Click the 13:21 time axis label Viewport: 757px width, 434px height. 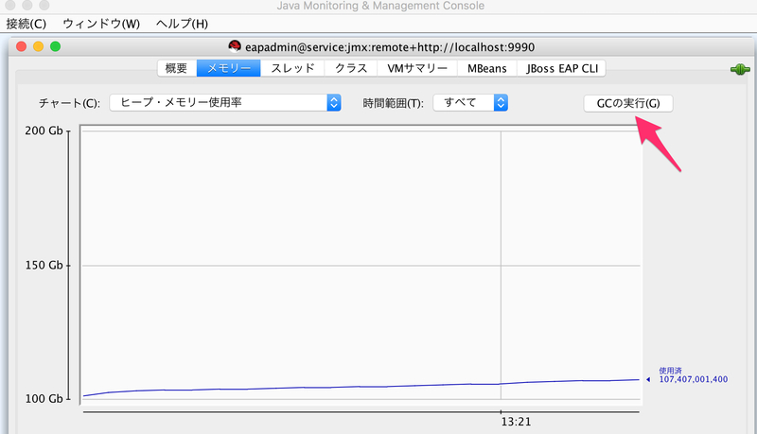click(x=516, y=422)
